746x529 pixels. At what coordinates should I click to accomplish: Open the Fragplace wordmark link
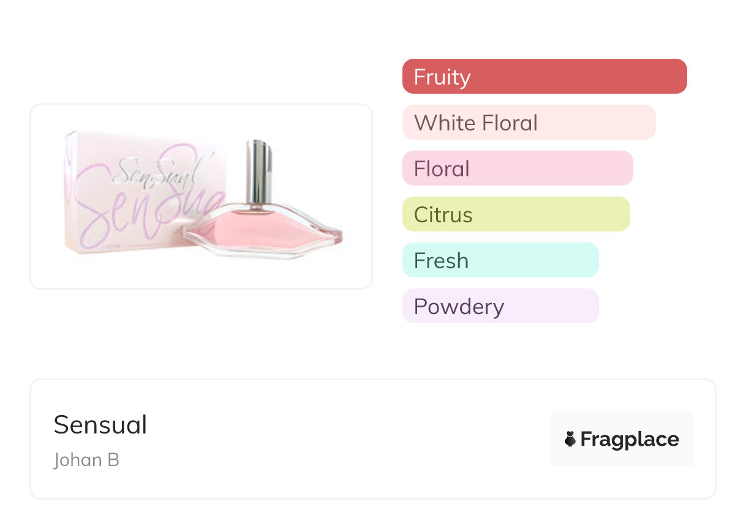tap(630, 440)
